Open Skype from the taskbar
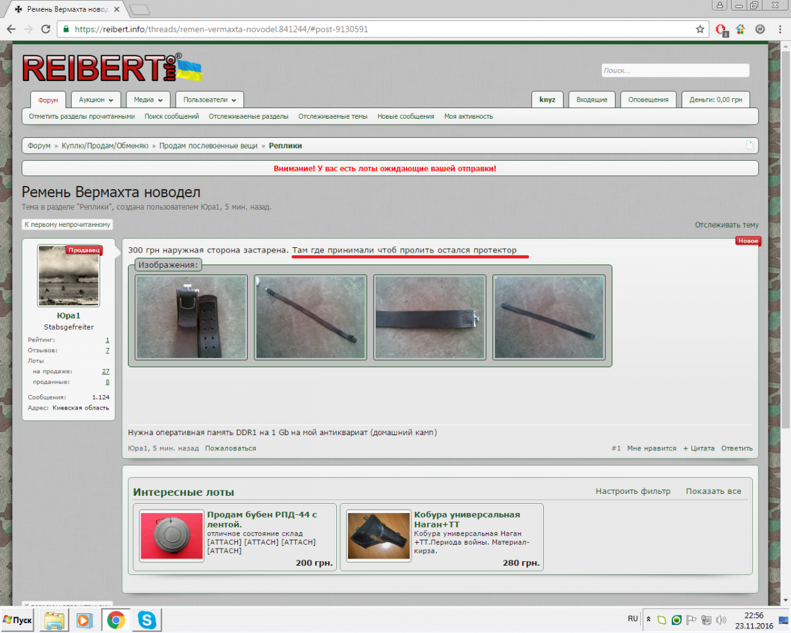Image resolution: width=791 pixels, height=633 pixels. point(147,620)
